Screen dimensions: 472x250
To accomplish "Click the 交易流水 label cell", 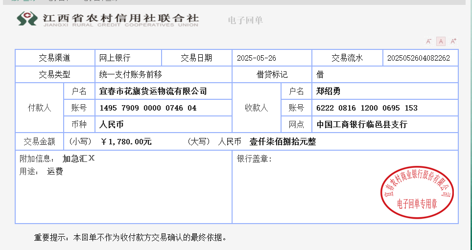I will pyautogui.click(x=347, y=58).
